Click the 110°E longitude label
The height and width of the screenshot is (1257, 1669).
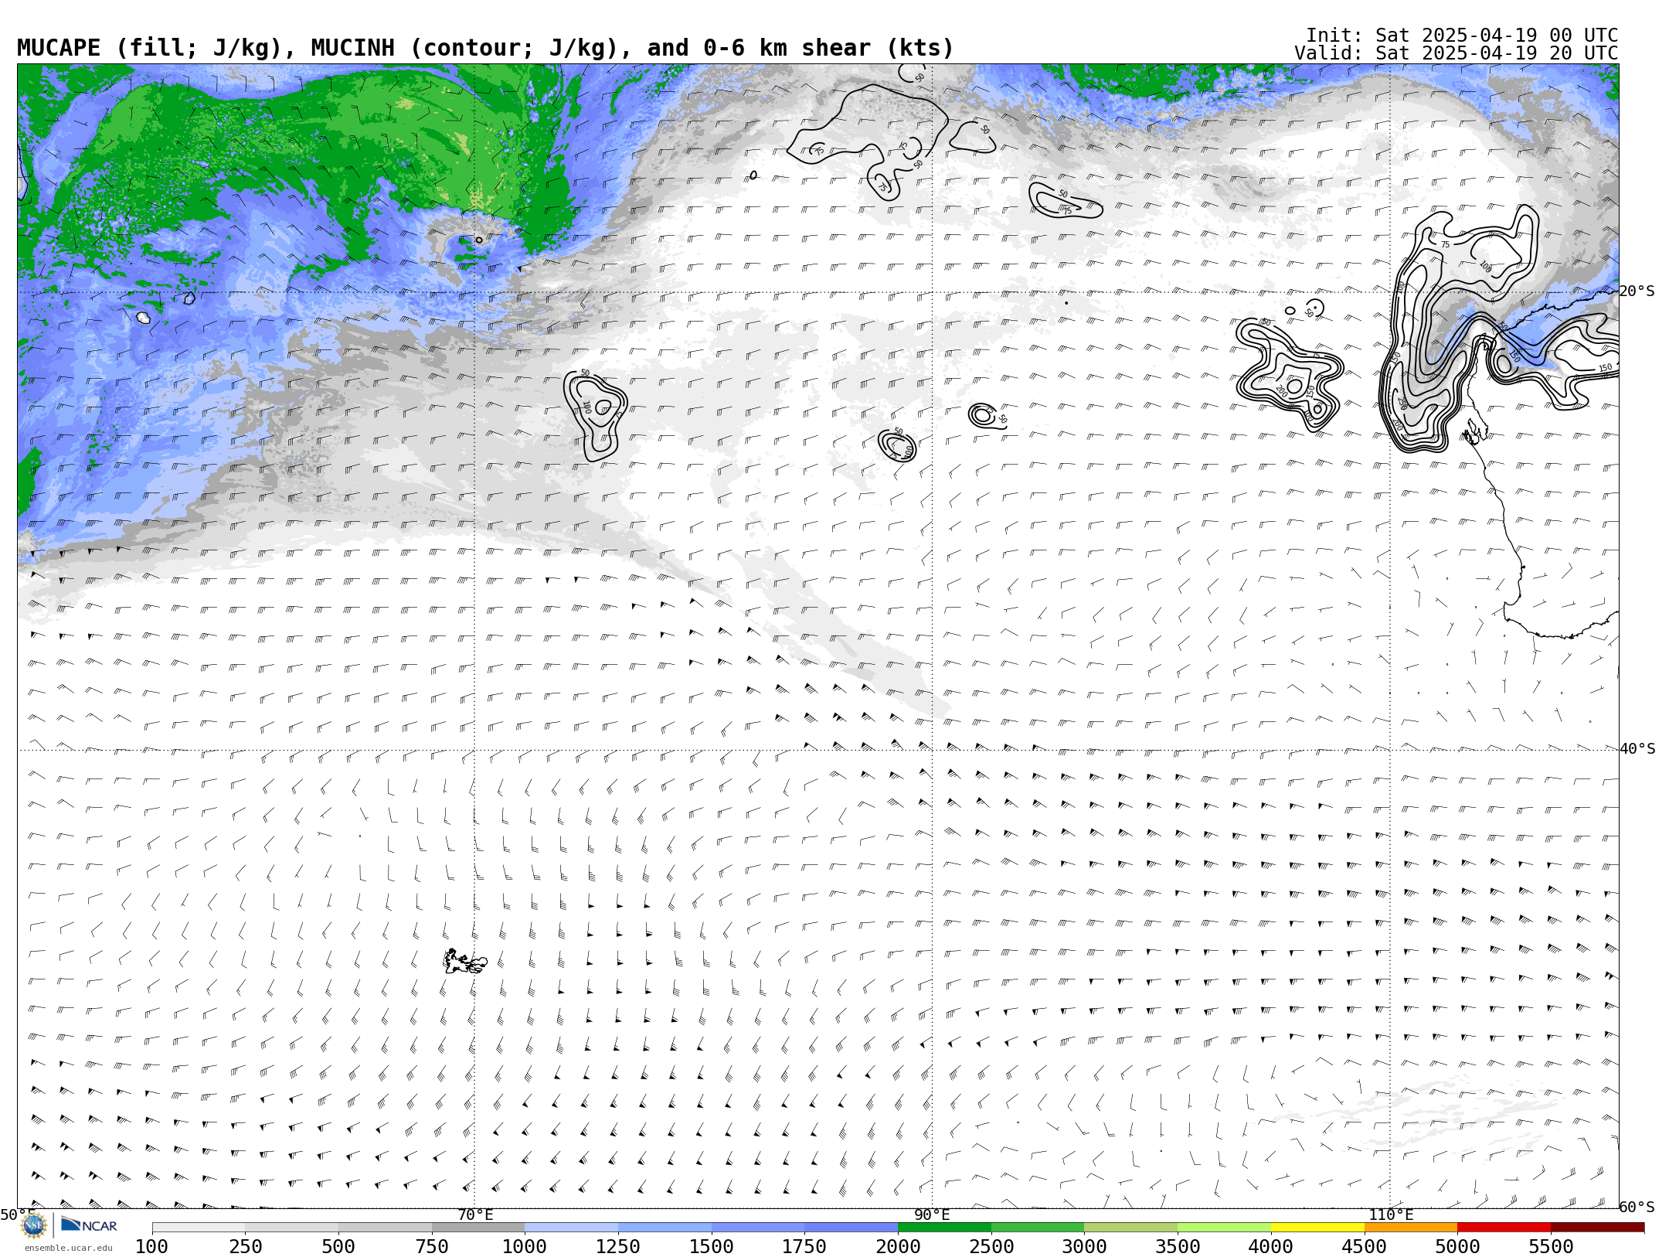click(x=1391, y=1214)
